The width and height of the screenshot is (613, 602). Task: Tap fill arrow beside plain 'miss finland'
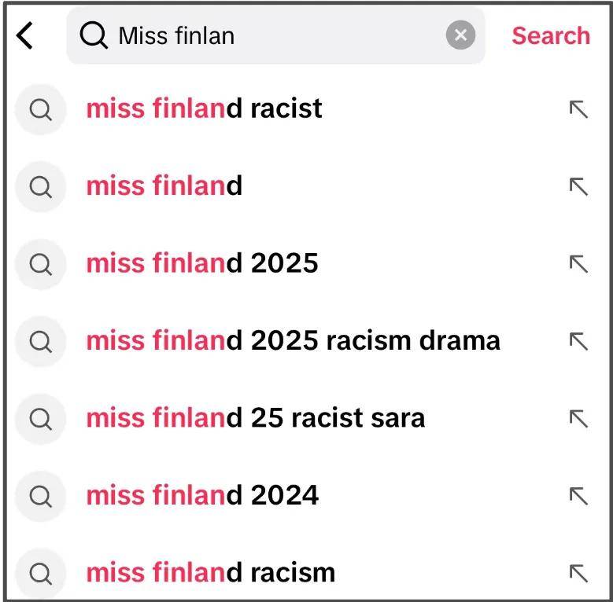(x=578, y=186)
